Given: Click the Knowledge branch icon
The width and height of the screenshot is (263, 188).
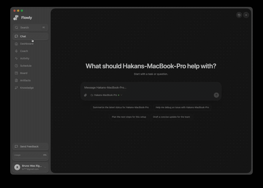Looking at the screenshot, I should [x=16, y=88].
